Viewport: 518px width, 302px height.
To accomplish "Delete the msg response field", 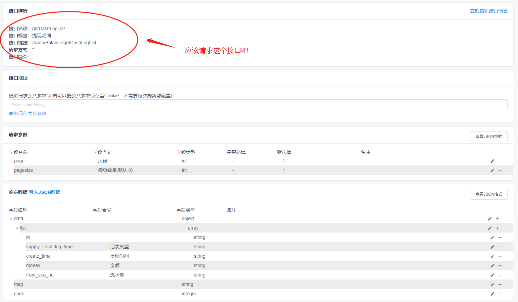I will point(500,285).
